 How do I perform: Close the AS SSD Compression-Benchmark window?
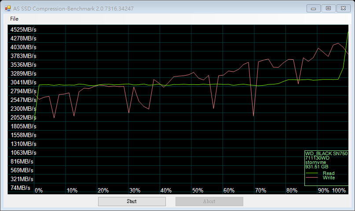tap(343, 8)
